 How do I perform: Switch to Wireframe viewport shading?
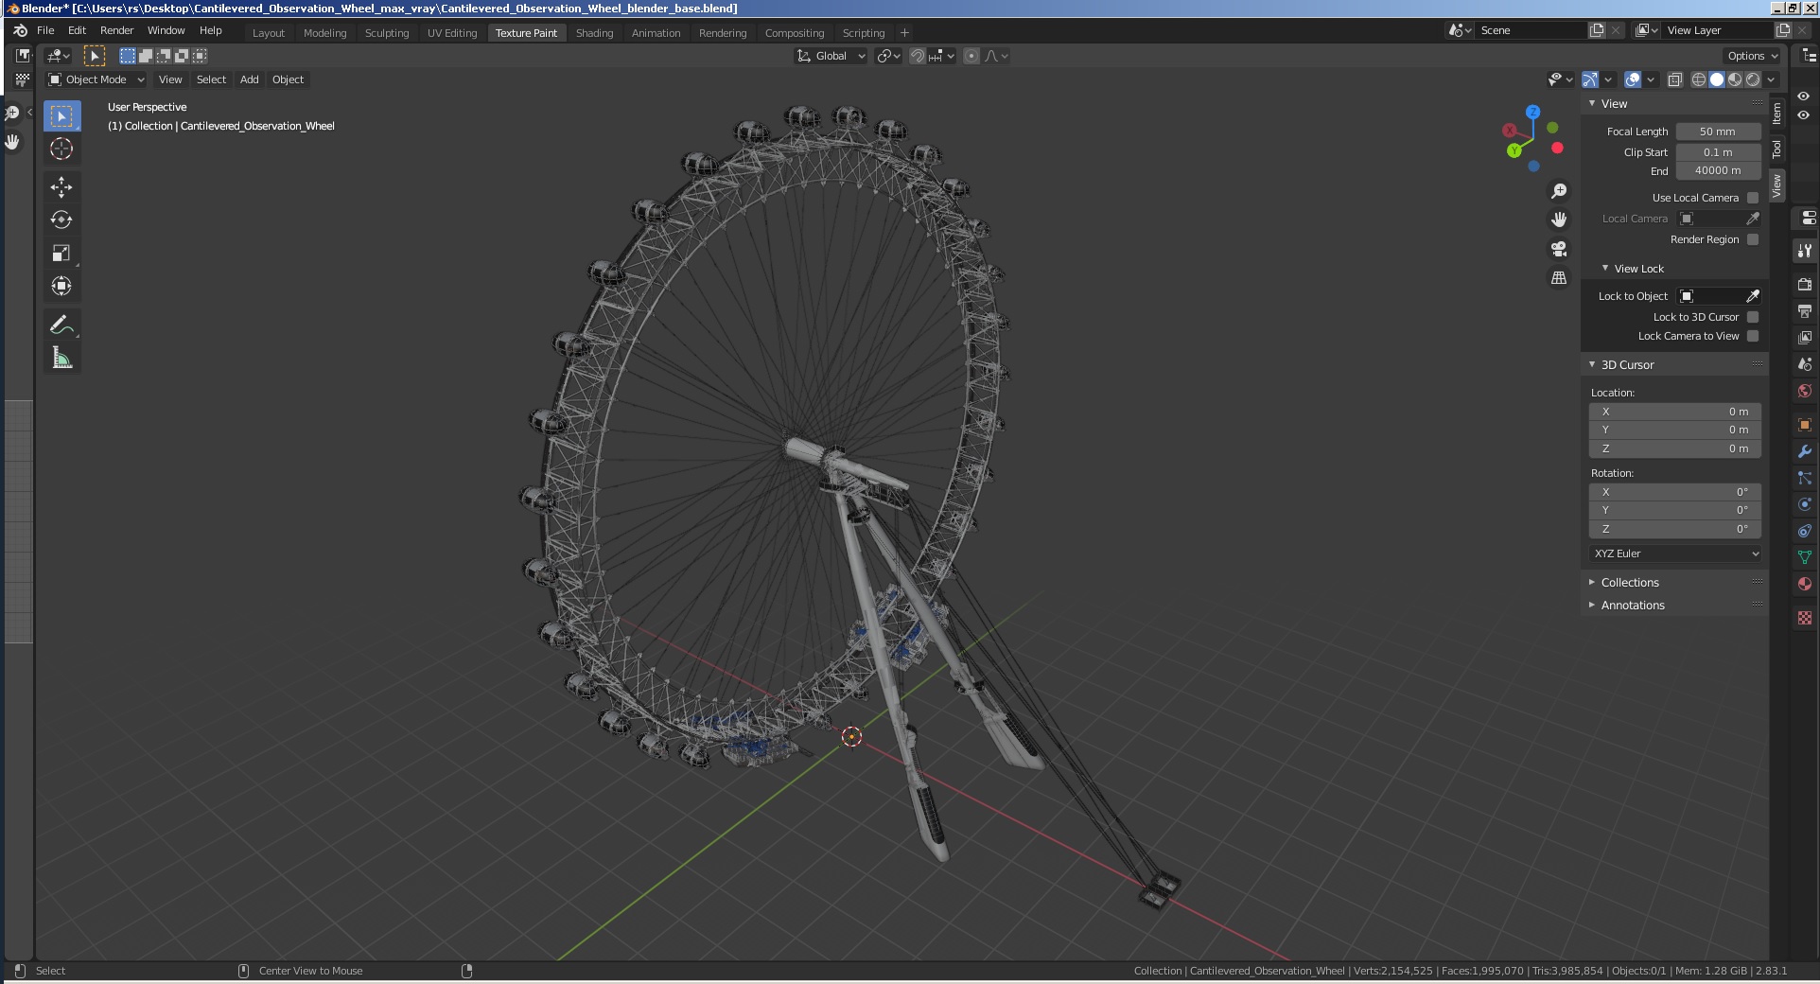[1699, 79]
